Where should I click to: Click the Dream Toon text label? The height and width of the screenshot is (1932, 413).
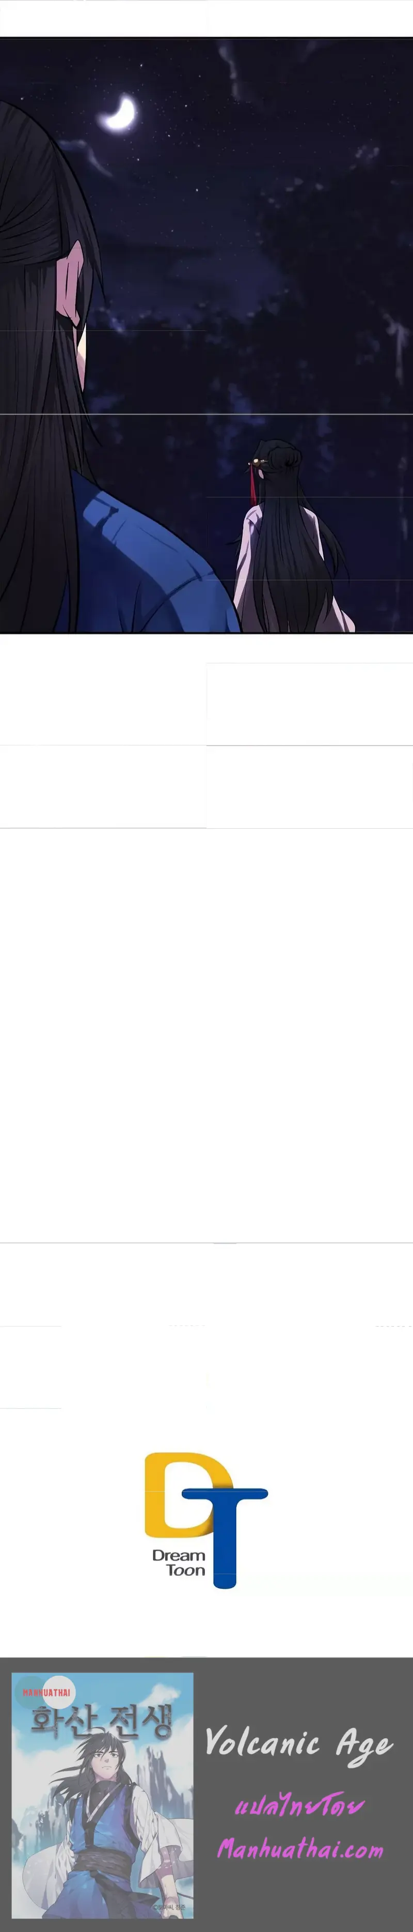click(179, 1562)
